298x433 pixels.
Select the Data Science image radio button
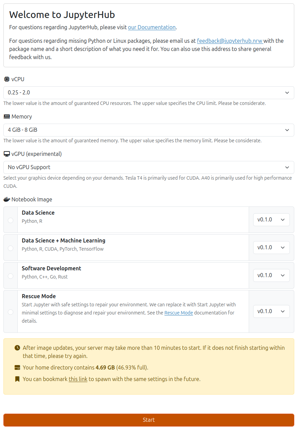11,220
